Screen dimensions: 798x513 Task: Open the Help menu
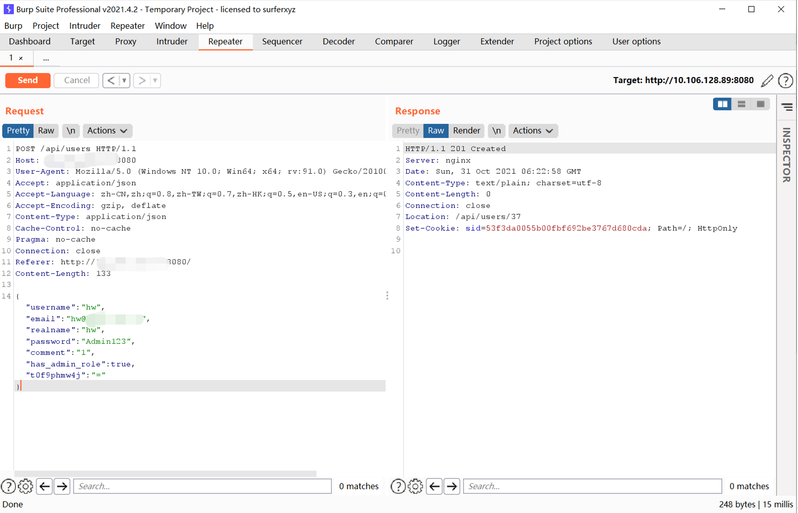click(x=205, y=26)
